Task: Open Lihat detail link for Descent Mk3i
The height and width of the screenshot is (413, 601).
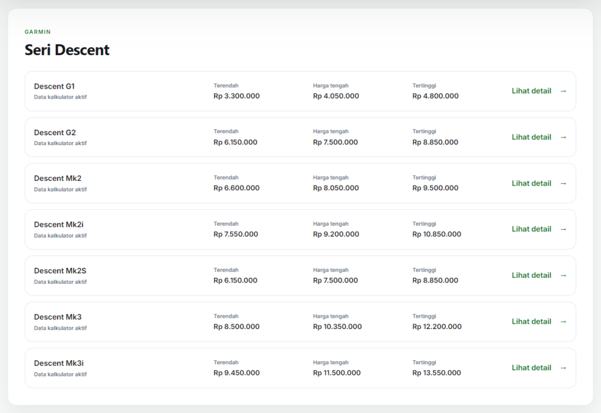Action: click(531, 368)
